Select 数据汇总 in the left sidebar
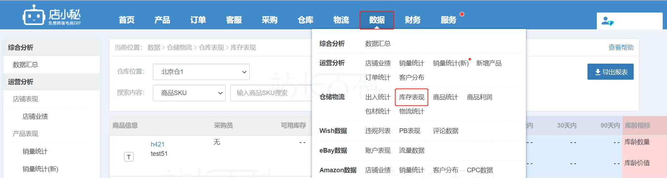 (25, 65)
